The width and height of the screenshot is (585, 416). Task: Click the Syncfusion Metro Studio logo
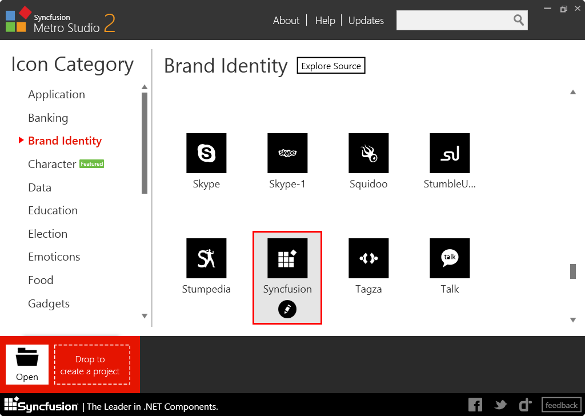(x=60, y=20)
